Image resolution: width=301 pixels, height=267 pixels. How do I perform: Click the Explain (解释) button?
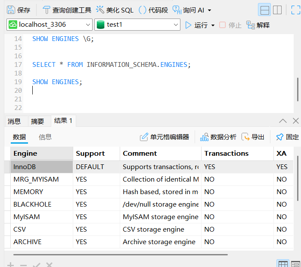coord(258,25)
